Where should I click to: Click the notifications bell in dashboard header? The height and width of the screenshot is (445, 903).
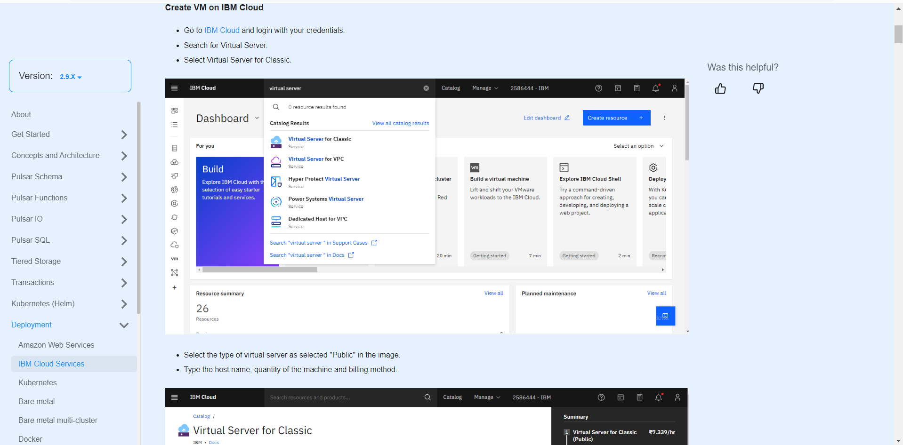pyautogui.click(x=655, y=88)
